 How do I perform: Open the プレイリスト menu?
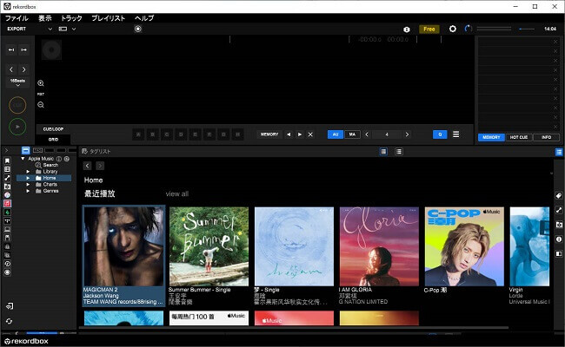(108, 18)
